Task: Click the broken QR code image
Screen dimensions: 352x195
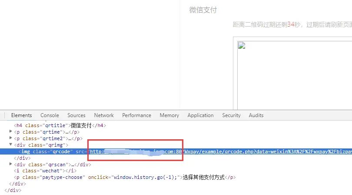Action: pyautogui.click(x=242, y=45)
